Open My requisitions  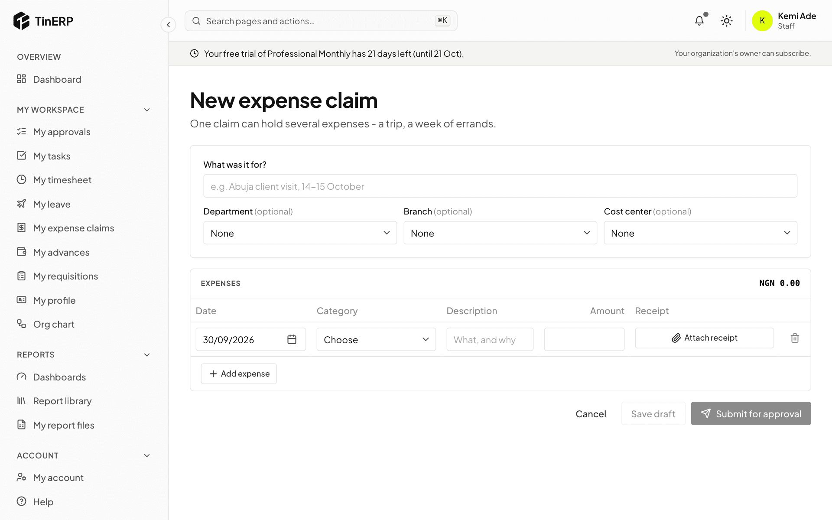pyautogui.click(x=84, y=276)
